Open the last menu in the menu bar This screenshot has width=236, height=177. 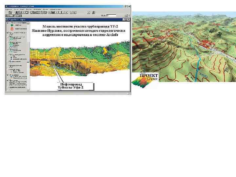pos(56,9)
